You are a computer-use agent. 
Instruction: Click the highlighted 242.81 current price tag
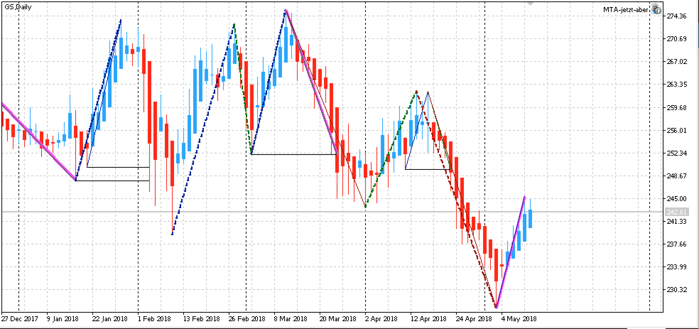677,212
